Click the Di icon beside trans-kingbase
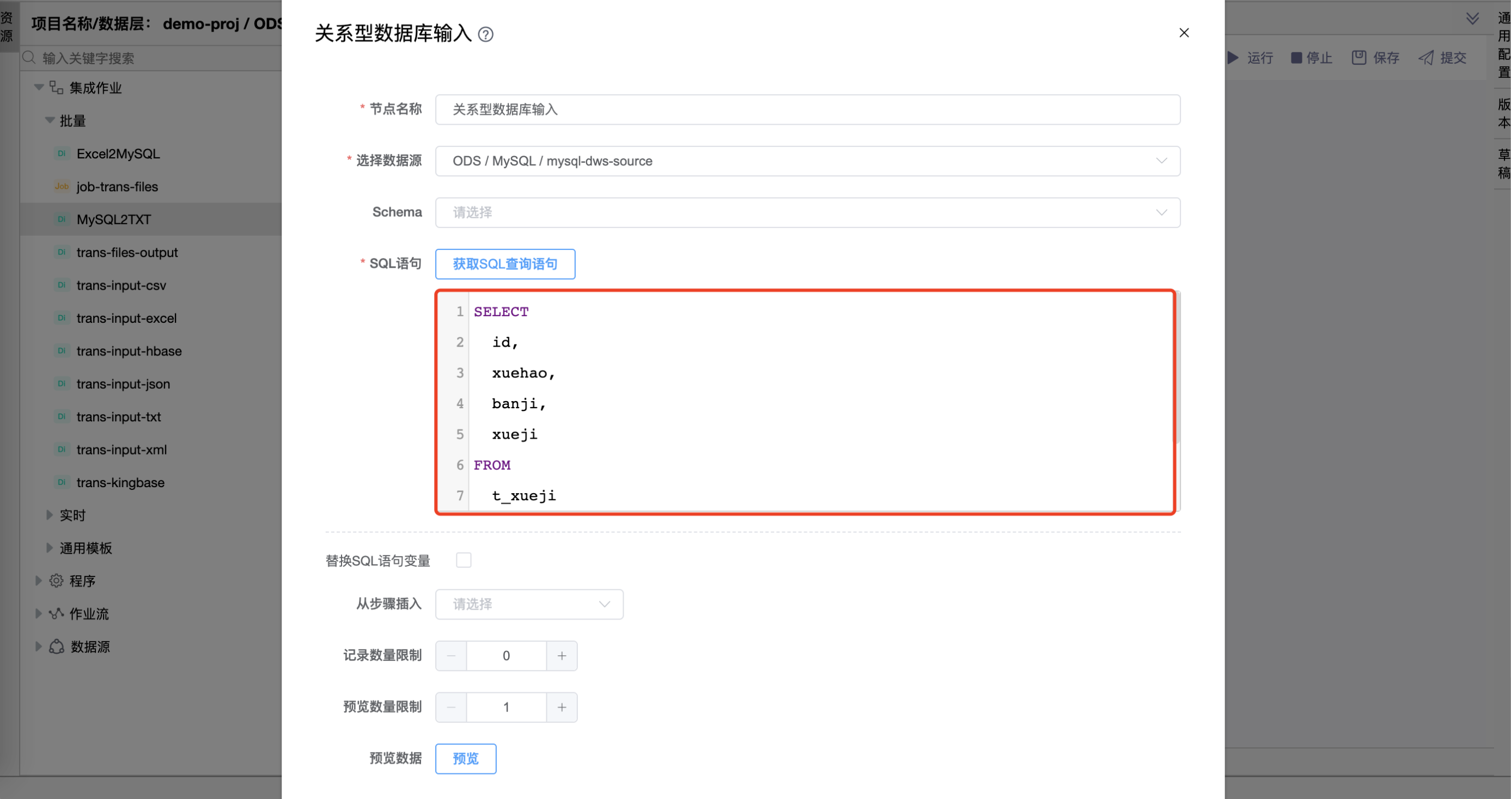 click(x=61, y=482)
